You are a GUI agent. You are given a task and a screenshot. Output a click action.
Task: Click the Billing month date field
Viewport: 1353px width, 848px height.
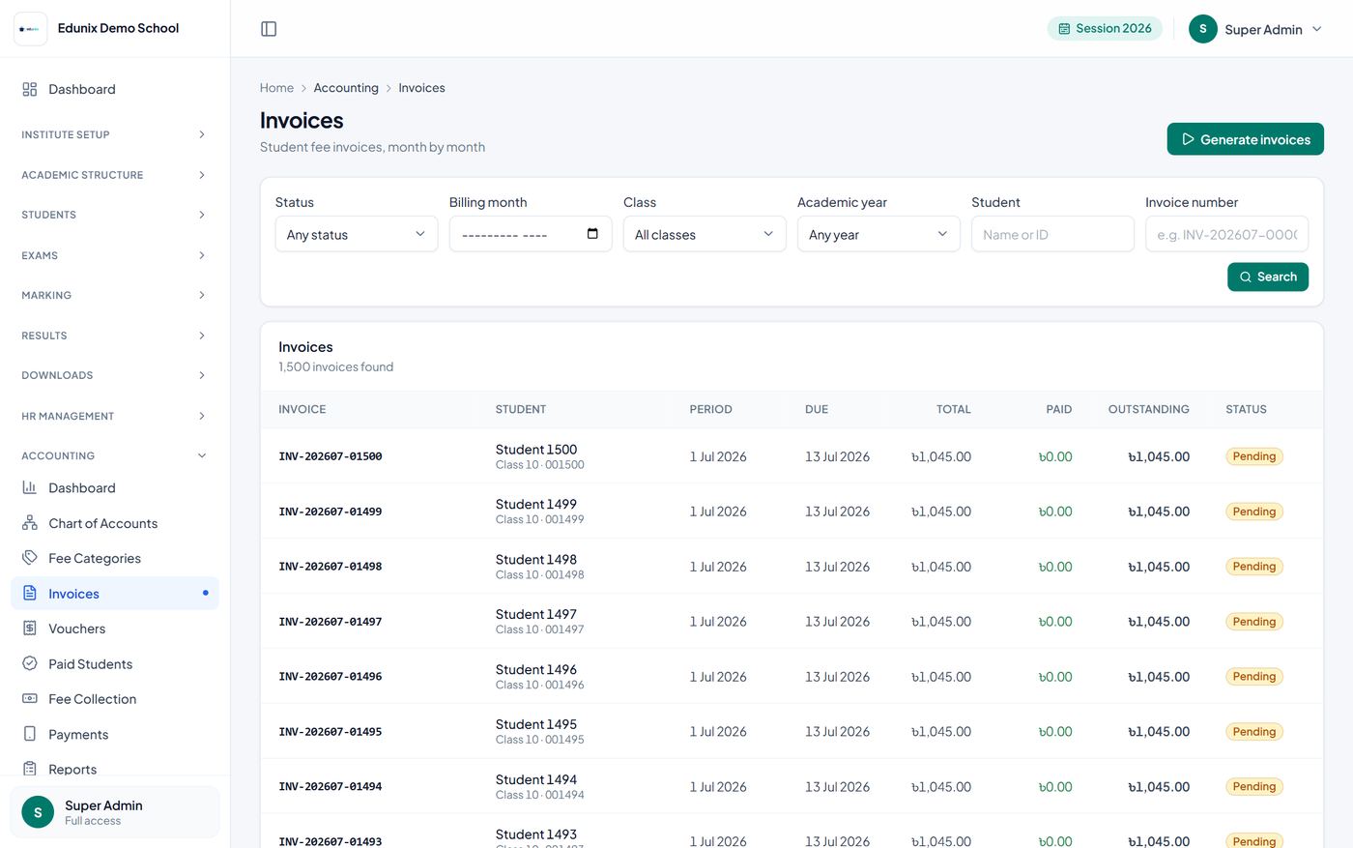(531, 234)
